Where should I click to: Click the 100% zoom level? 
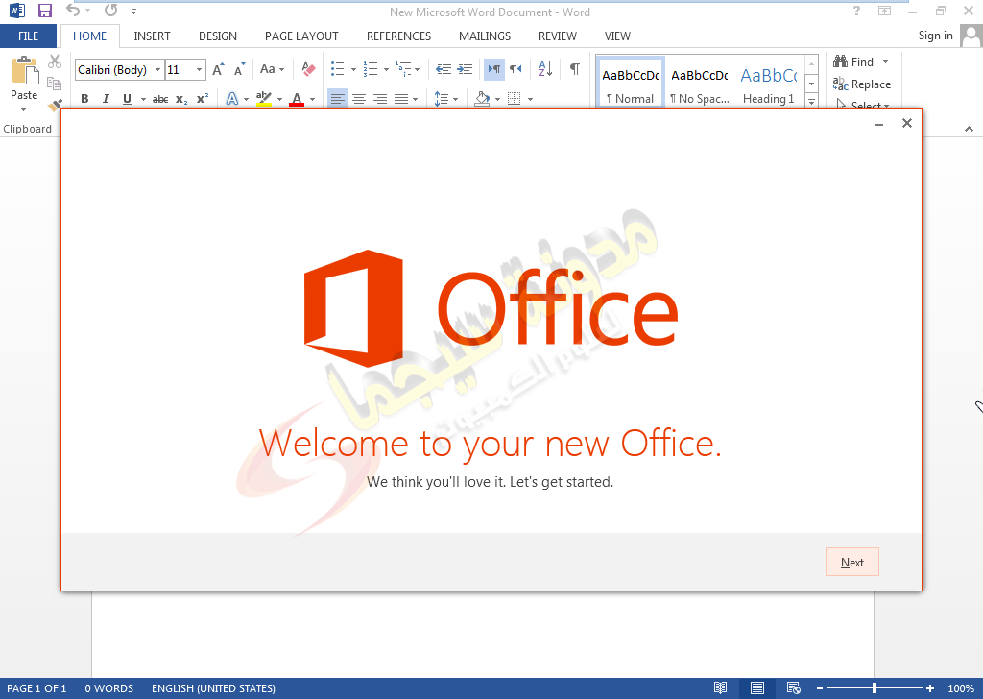point(960,688)
